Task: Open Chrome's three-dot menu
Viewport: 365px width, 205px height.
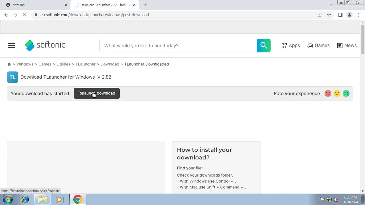Action: point(359,15)
